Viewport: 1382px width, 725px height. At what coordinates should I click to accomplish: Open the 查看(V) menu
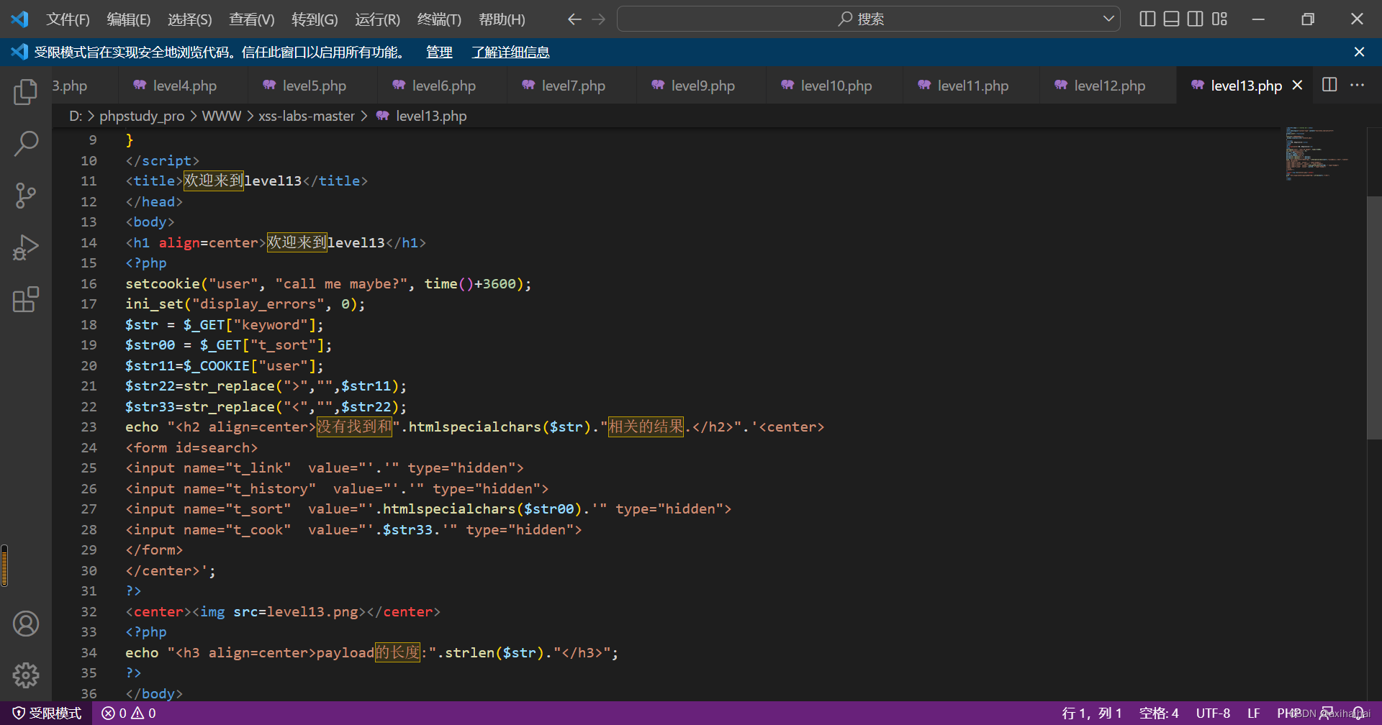coord(252,19)
